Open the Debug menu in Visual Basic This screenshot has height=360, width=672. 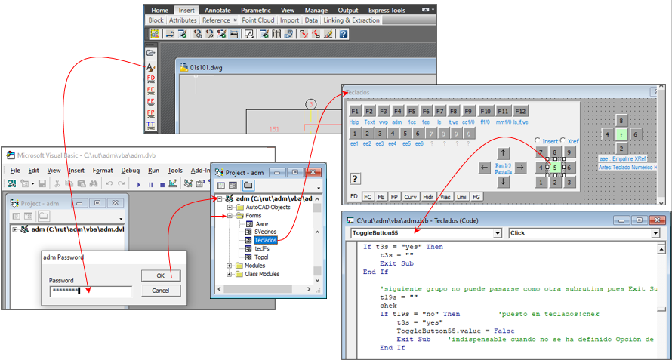[x=131, y=170]
